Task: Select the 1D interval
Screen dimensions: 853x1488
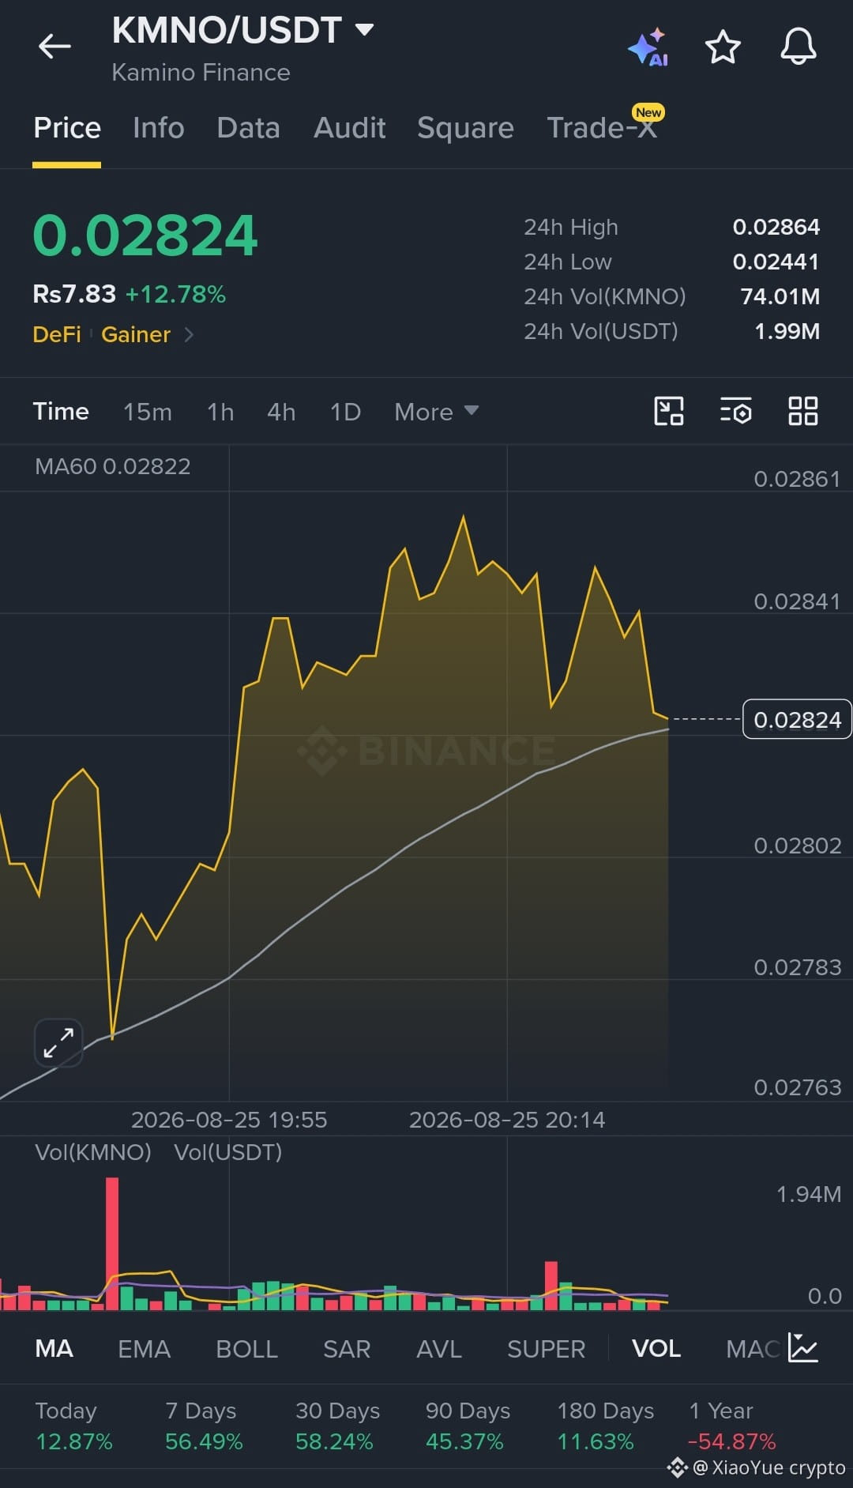Action: pos(345,412)
